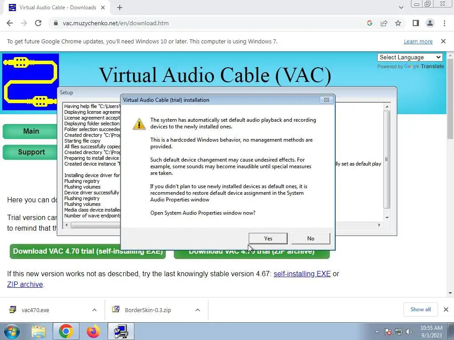This screenshot has width=454, height=340.
Task: Open the Select Language dropdown
Action: tap(410, 57)
